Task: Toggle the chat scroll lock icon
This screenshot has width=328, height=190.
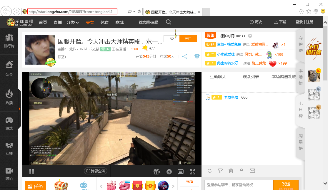Action: (242, 171)
